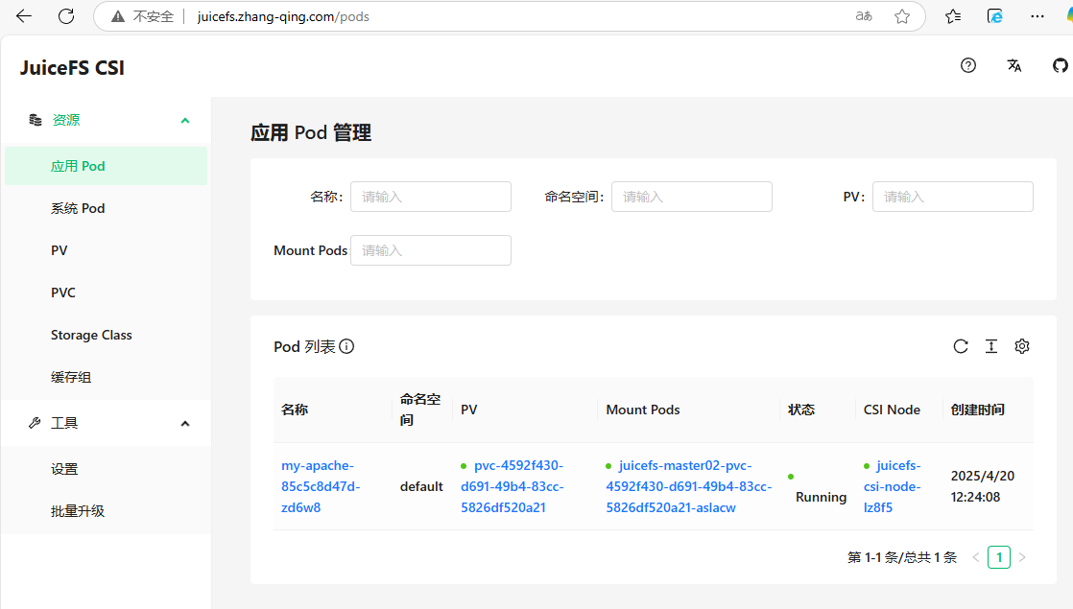1073x609 pixels.
Task: Open the browser favorites list icon
Action: pyautogui.click(x=953, y=16)
